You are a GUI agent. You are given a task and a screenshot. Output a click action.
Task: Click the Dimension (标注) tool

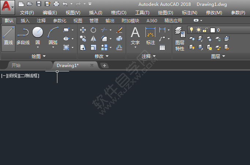pos(150,36)
